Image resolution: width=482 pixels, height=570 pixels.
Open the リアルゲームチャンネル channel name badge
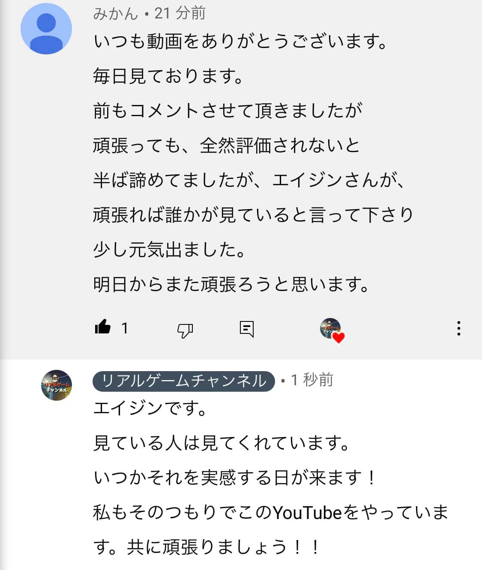tap(183, 381)
